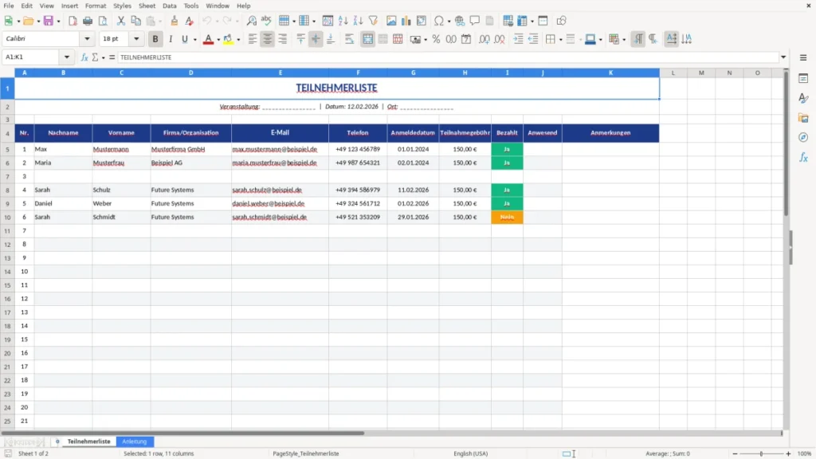Click the AutoFilter funnel icon
Image resolution: width=816 pixels, height=459 pixels.
(373, 21)
